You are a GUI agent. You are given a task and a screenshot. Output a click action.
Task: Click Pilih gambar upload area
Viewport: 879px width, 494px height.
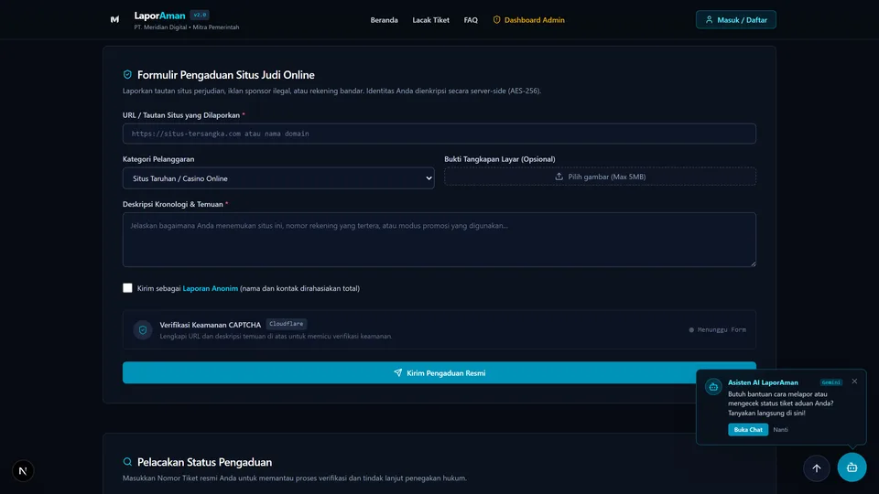point(600,177)
